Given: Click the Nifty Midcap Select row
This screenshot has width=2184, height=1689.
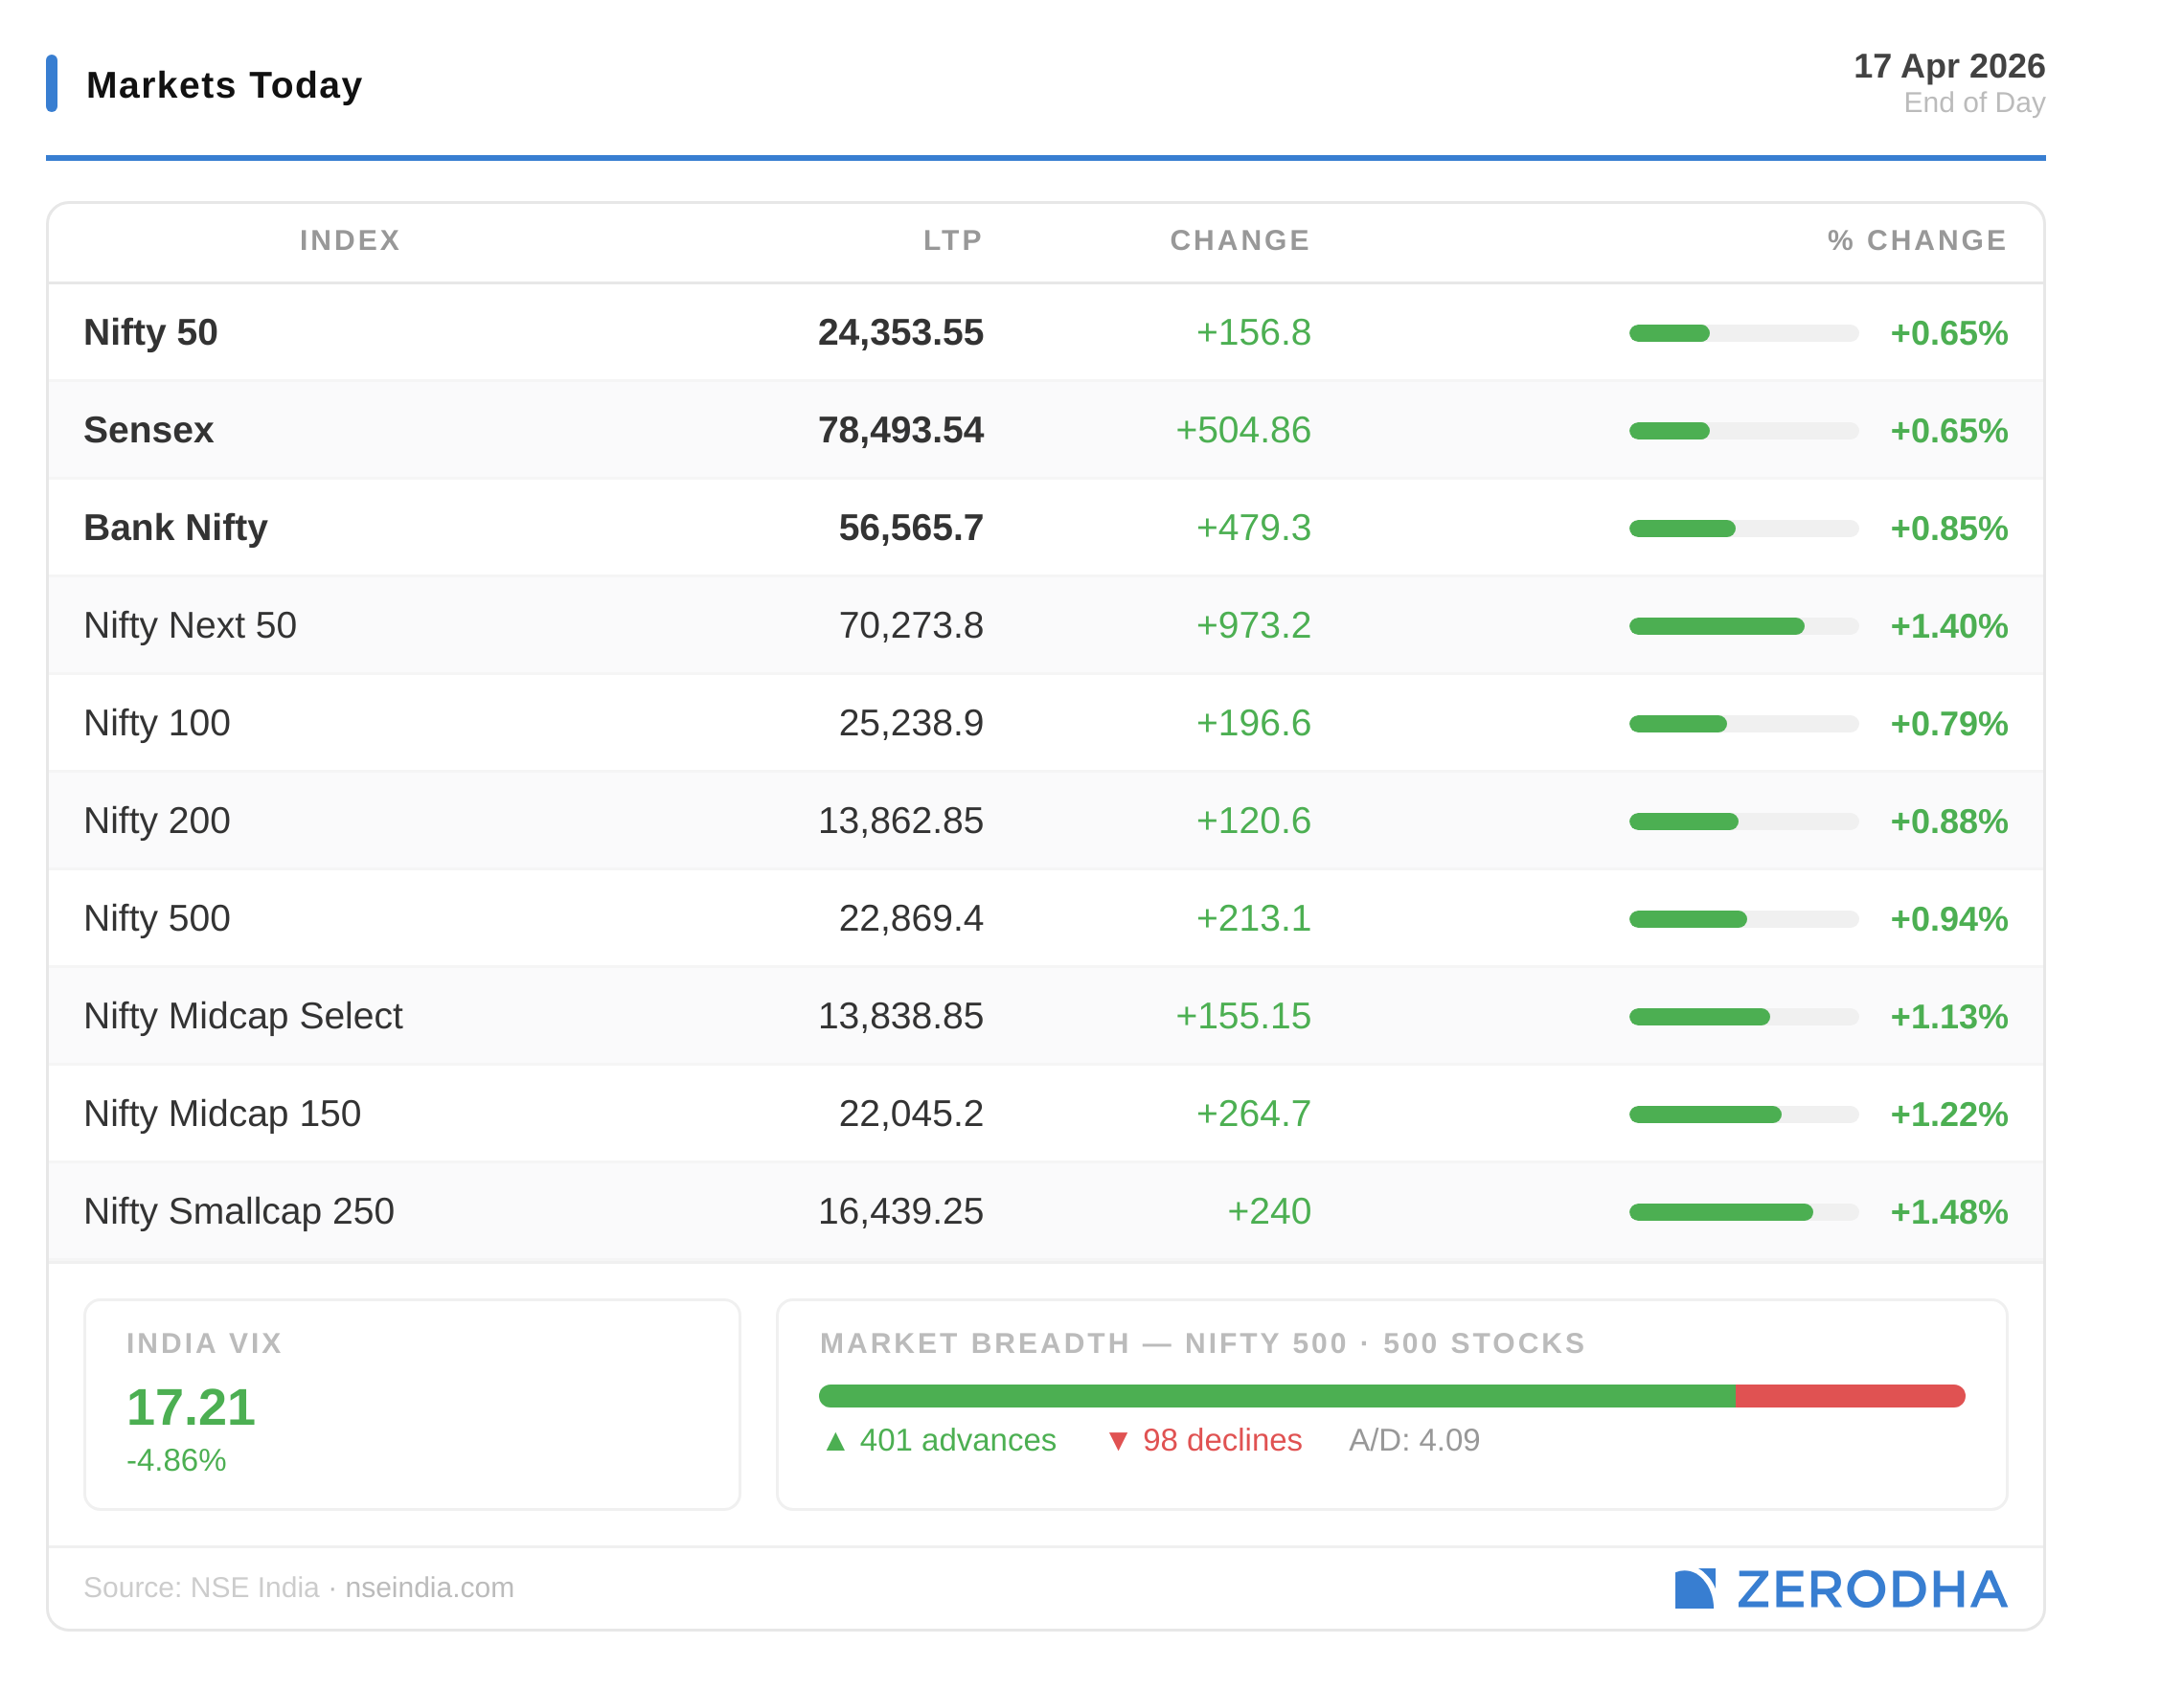Looking at the screenshot, I should (243, 1015).
